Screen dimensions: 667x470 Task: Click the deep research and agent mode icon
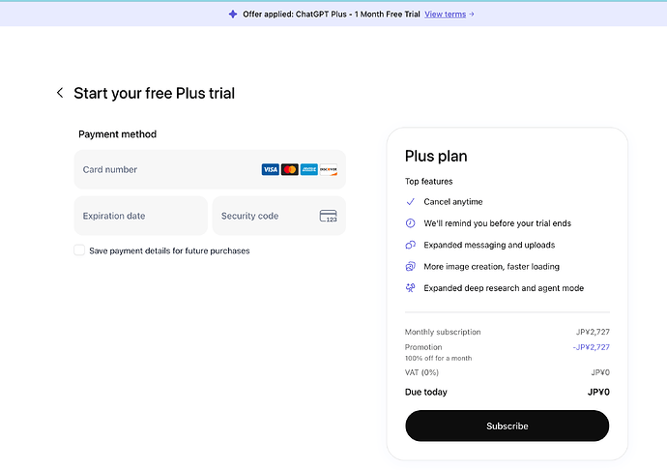tap(411, 288)
